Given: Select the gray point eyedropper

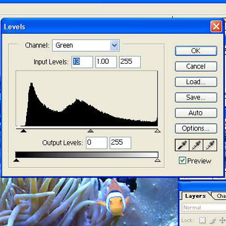Looking at the screenshot, I should coord(196,145).
